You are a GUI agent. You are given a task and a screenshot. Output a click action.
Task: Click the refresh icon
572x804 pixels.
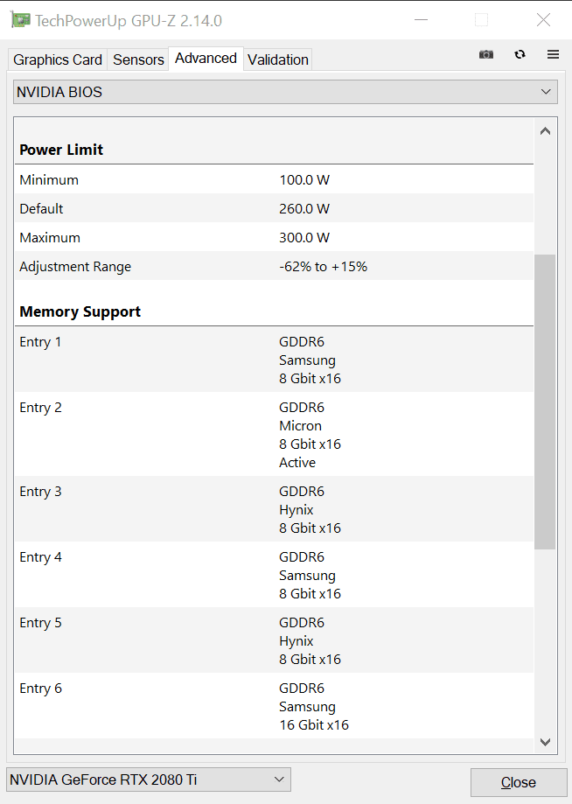520,54
